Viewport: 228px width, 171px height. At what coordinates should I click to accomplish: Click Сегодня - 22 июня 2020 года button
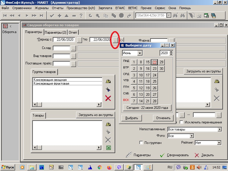[x=147, y=108]
